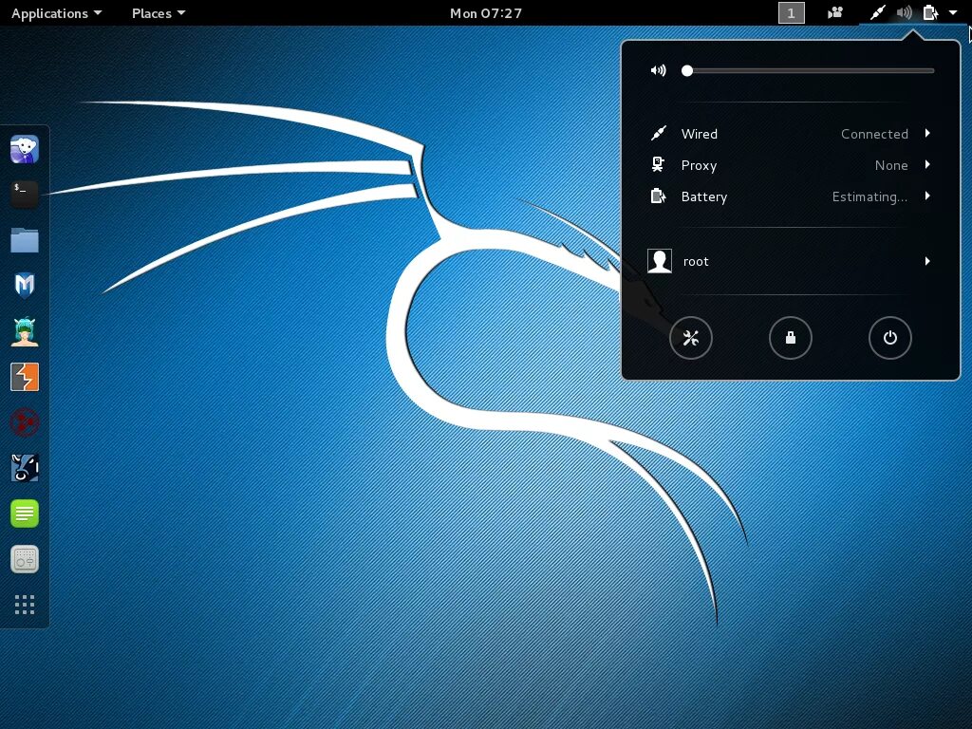The height and width of the screenshot is (729, 972).
Task: Lock the screen with padlock button
Action: 791,338
